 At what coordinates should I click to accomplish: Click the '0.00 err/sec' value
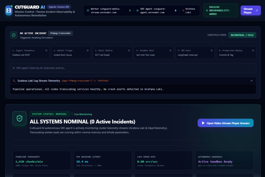click(147, 162)
